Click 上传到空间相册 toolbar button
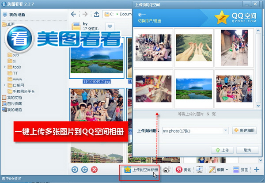The height and width of the screenshot is (183, 265). (141, 170)
